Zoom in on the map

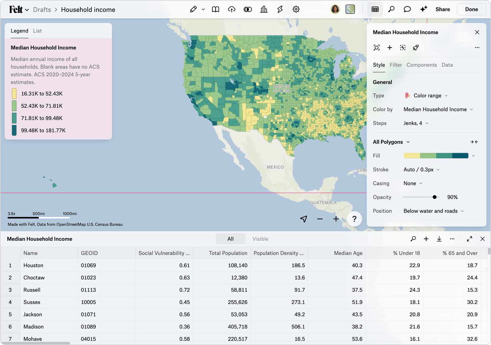(336, 219)
